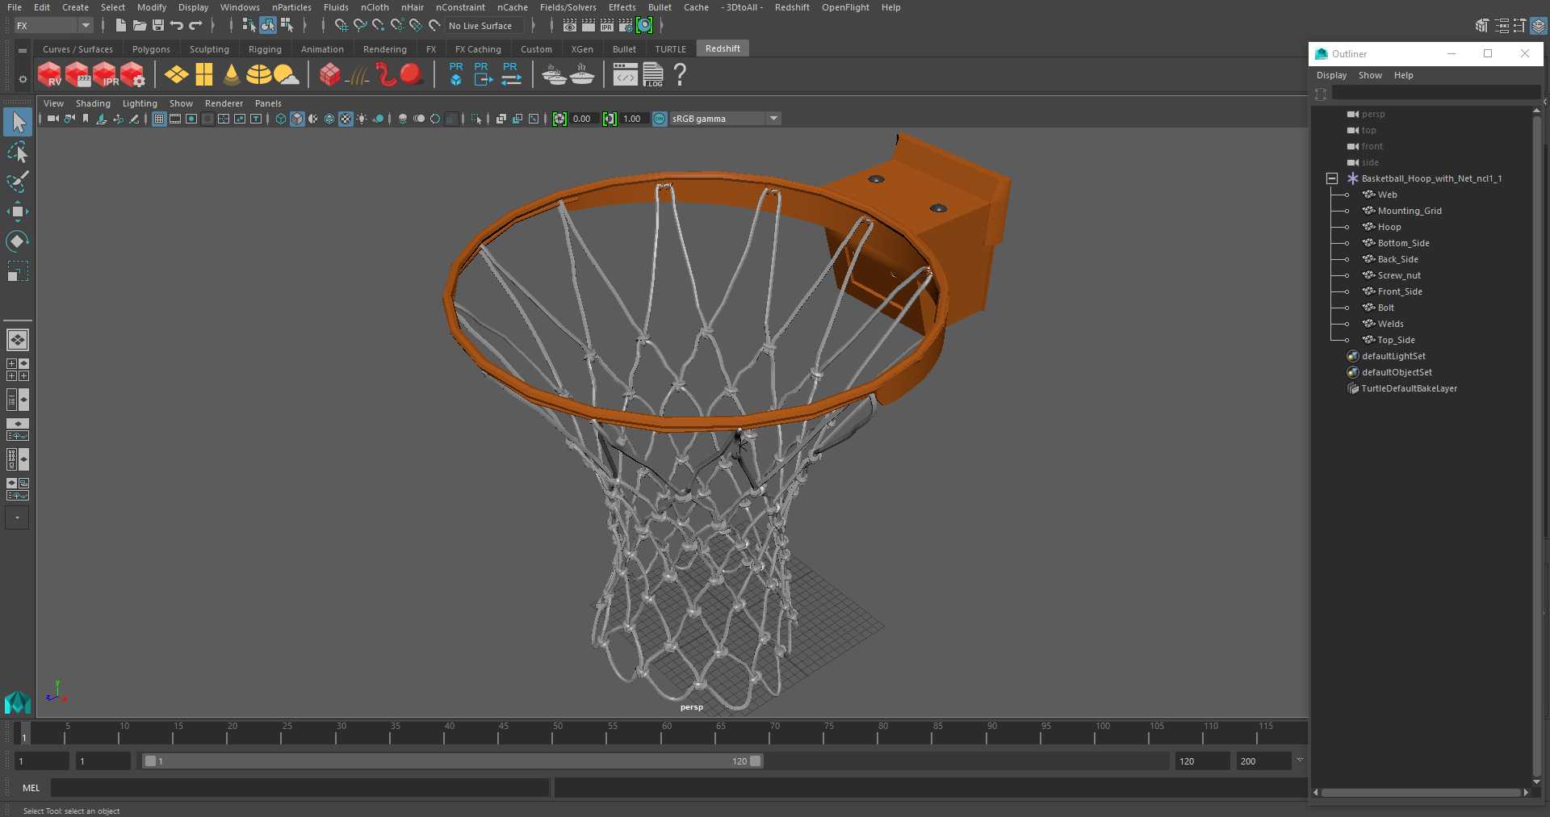Activate the Move tool

point(18,212)
